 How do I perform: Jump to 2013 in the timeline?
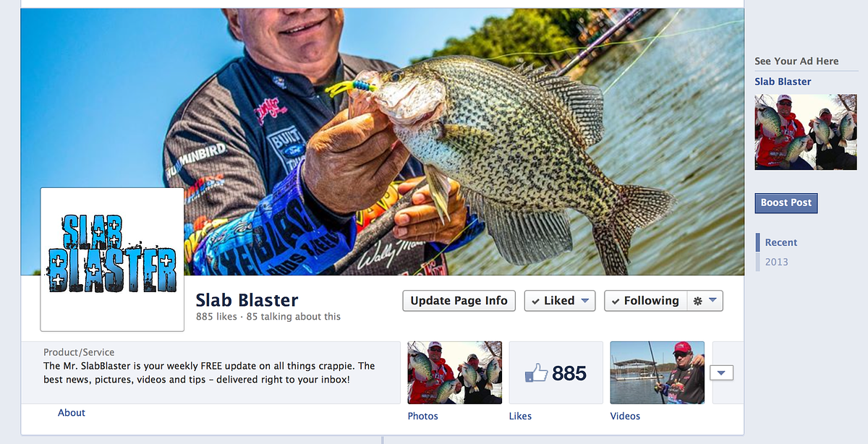(777, 262)
